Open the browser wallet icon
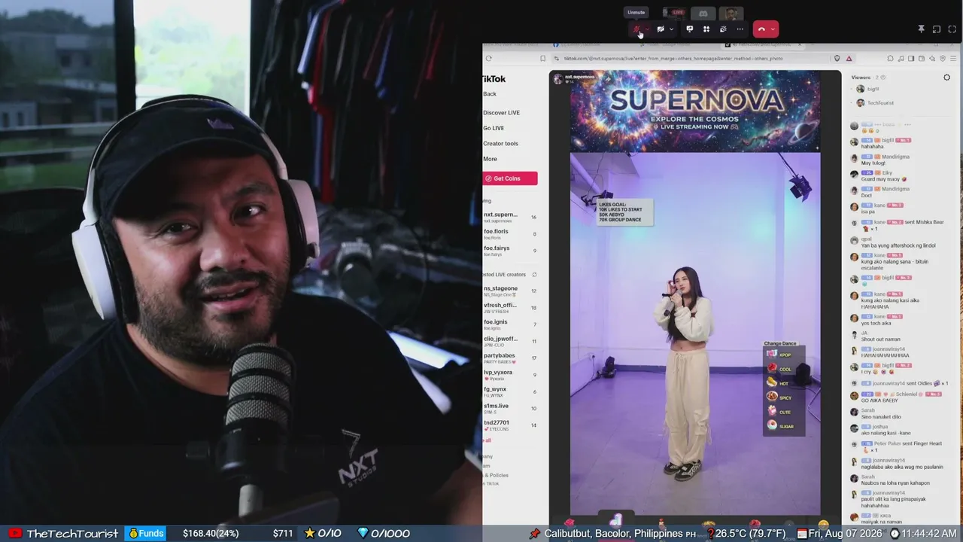 922,58
